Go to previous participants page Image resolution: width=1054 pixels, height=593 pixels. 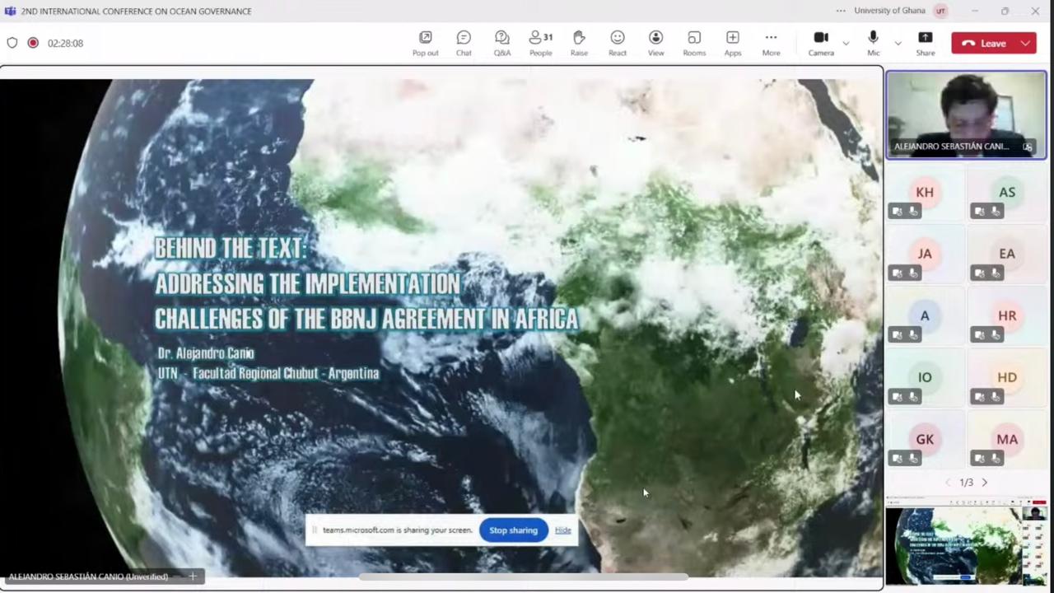pos(948,483)
